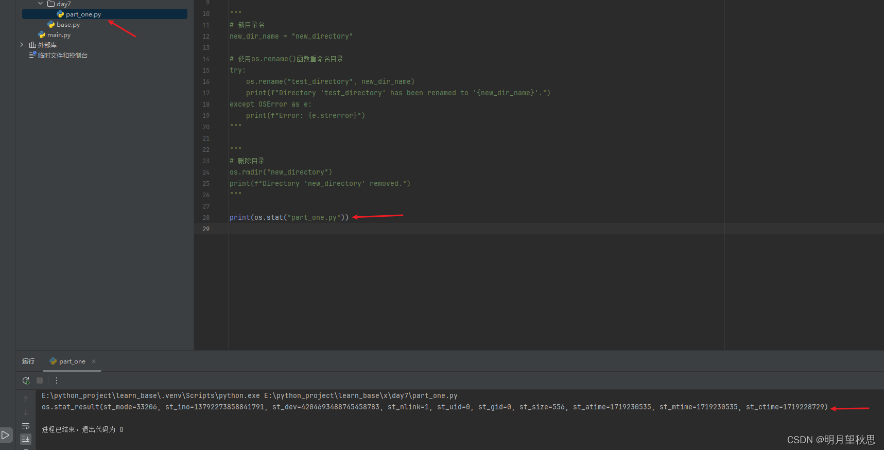
Task: Toggle scroll to end of console output
Action: [26, 439]
